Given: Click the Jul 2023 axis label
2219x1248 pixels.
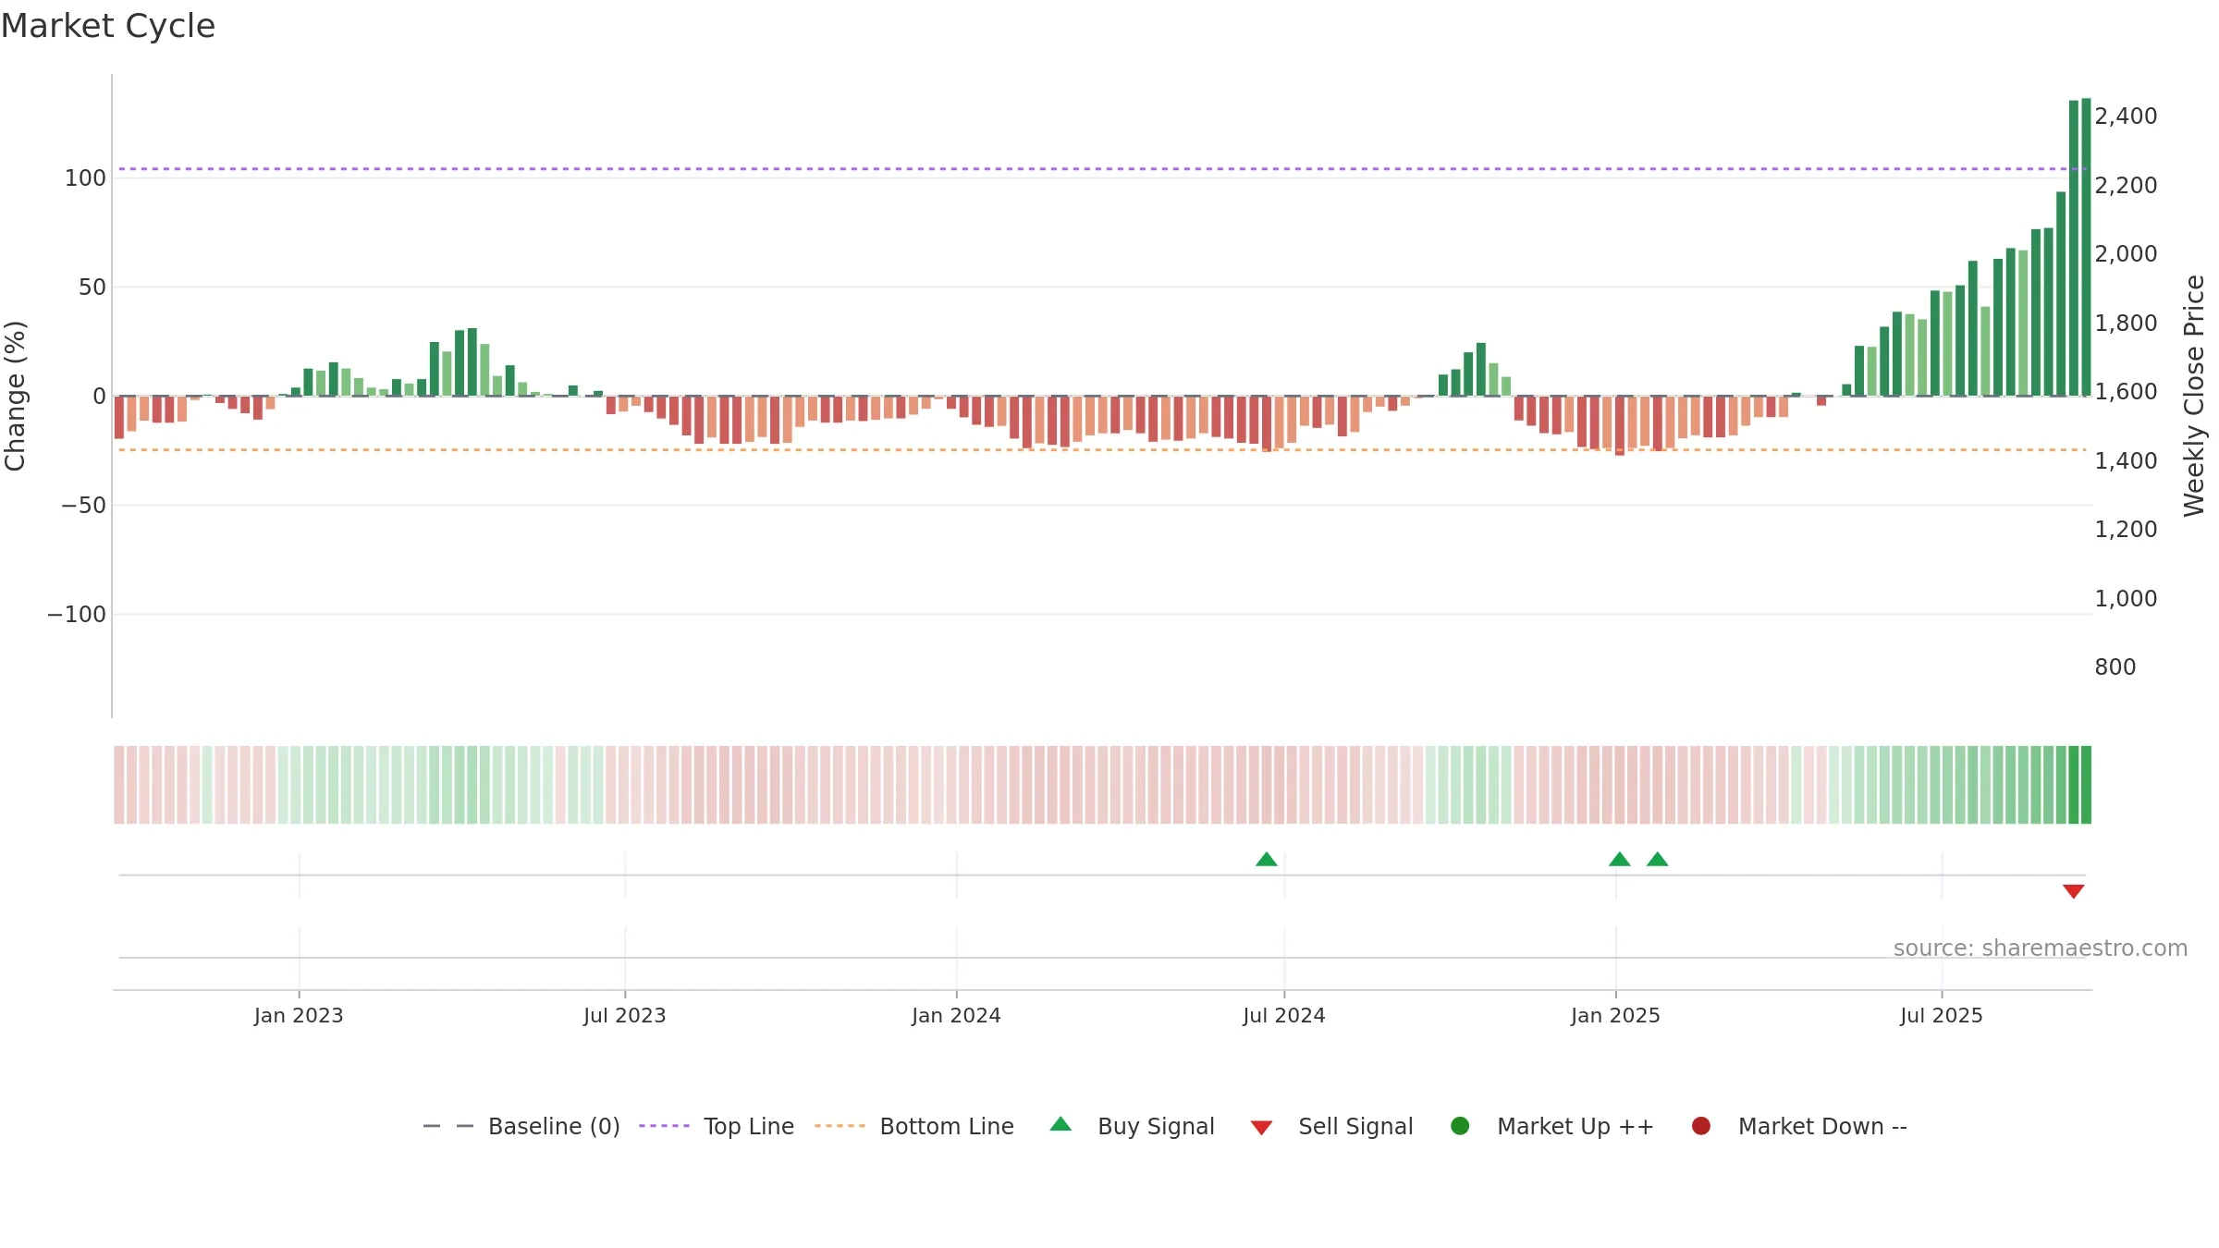Looking at the screenshot, I should [625, 1015].
